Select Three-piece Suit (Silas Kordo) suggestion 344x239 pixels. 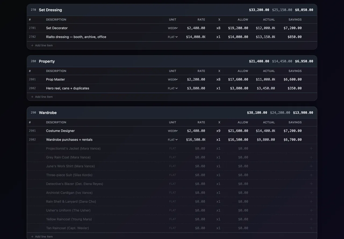pos(69,175)
